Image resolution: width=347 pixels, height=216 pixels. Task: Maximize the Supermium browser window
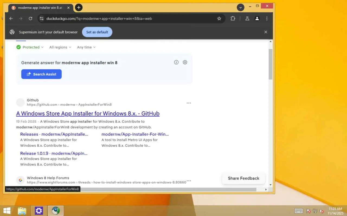coord(258,6)
